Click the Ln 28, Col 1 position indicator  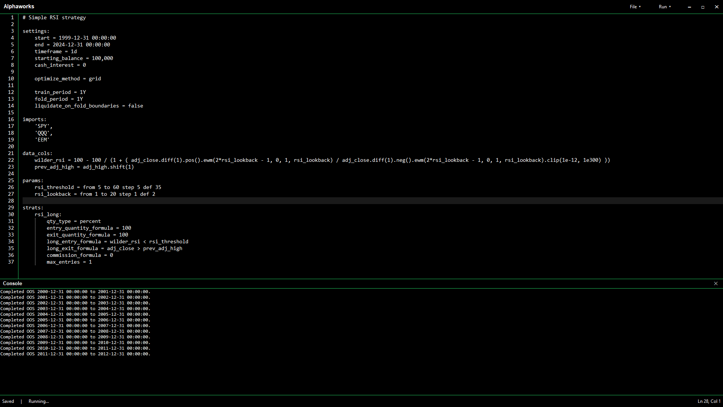click(709, 401)
